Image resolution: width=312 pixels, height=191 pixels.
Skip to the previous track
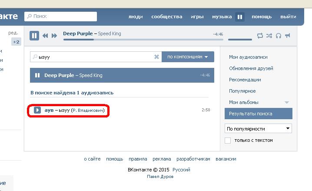[45, 36]
